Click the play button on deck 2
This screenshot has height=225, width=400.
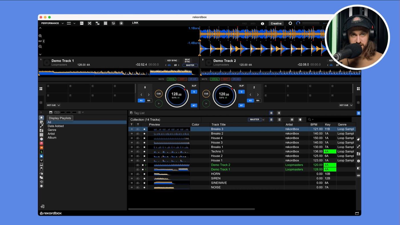(206, 103)
